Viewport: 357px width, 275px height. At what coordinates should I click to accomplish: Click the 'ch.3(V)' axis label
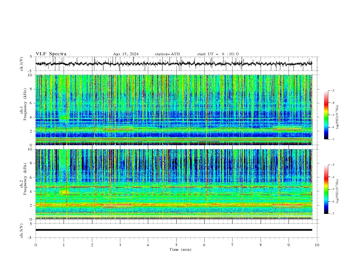(x=22, y=231)
